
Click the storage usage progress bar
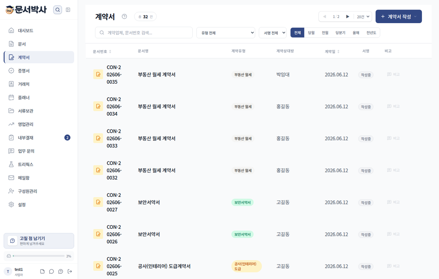click(x=39, y=256)
